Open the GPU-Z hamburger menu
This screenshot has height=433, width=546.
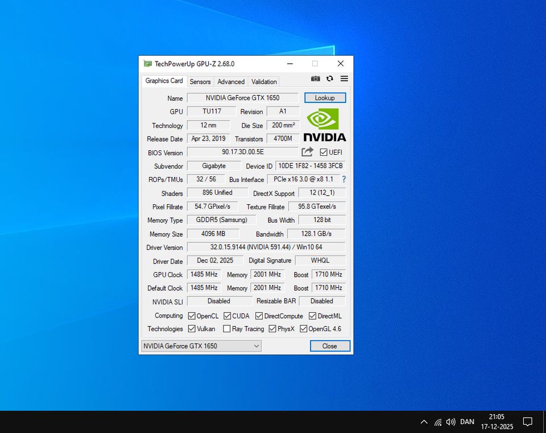coord(344,79)
